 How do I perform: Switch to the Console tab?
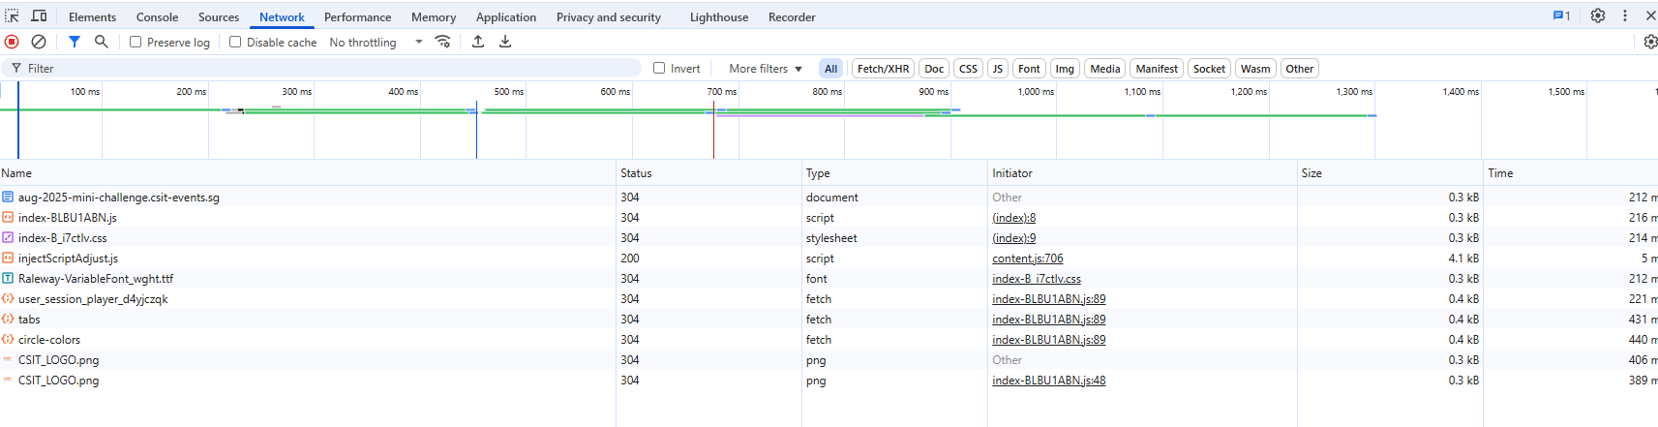pyautogui.click(x=157, y=17)
